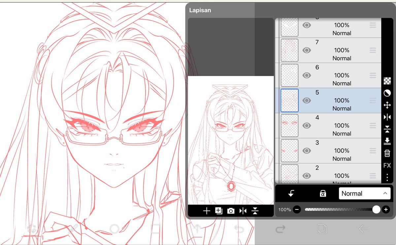Hide layer 6 with its eye icon

tap(307, 75)
